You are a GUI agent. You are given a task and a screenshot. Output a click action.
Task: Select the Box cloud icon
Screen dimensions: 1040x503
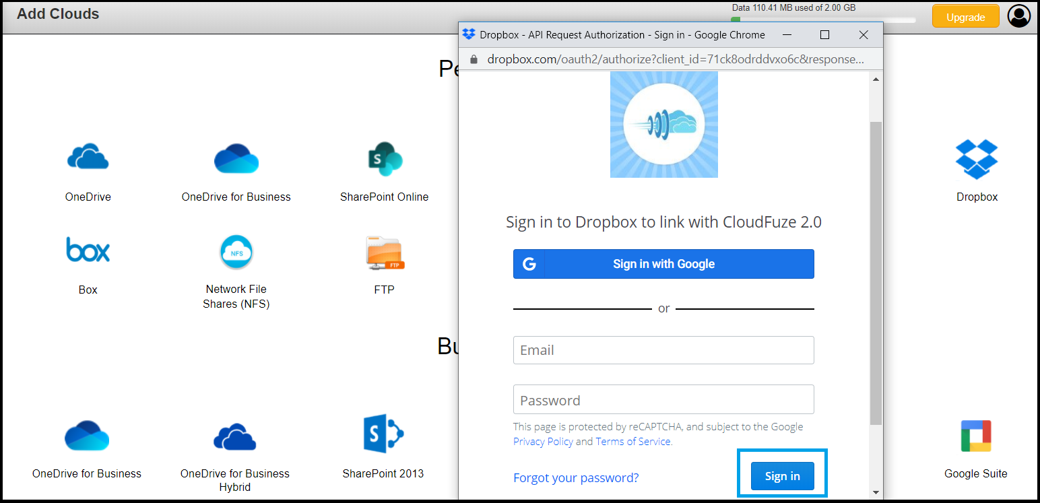(88, 249)
